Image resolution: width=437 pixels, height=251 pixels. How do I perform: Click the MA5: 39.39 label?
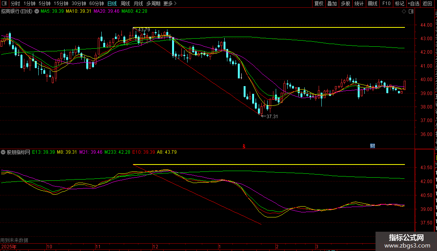(52, 11)
